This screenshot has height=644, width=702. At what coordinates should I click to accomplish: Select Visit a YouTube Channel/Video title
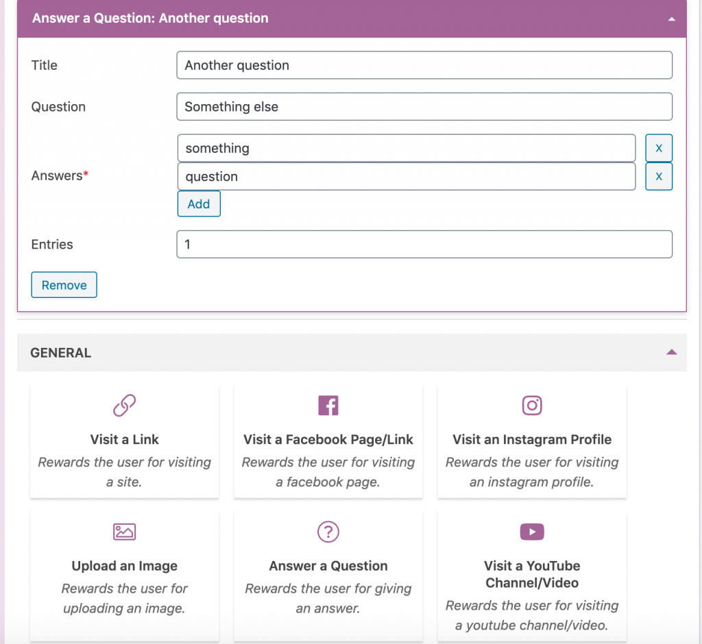[x=532, y=574]
